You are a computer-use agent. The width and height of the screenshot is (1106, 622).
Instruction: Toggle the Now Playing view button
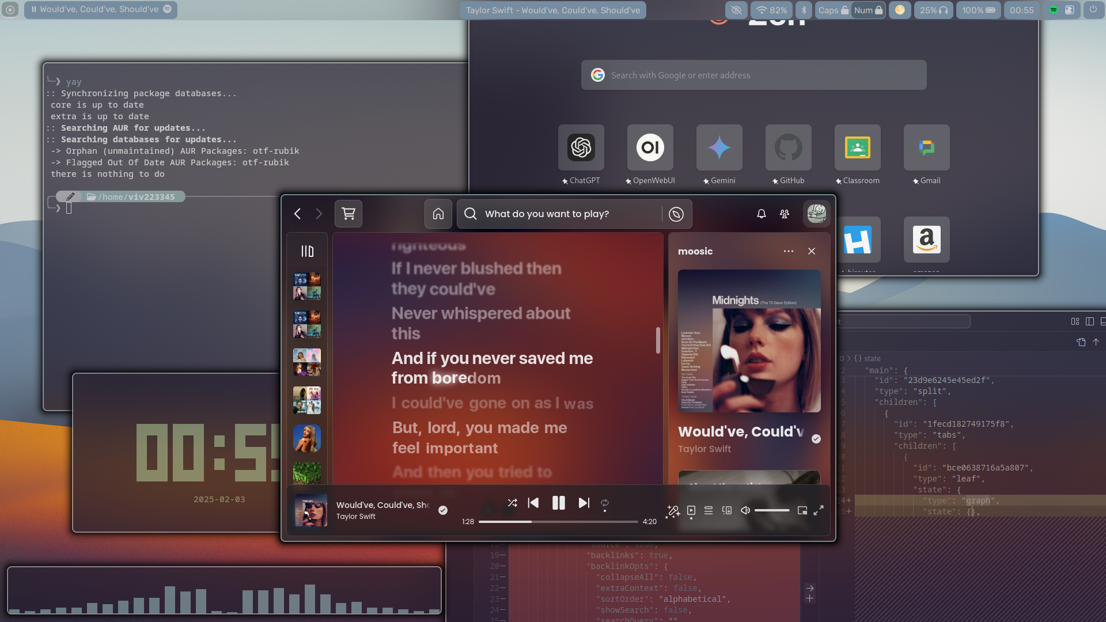691,510
